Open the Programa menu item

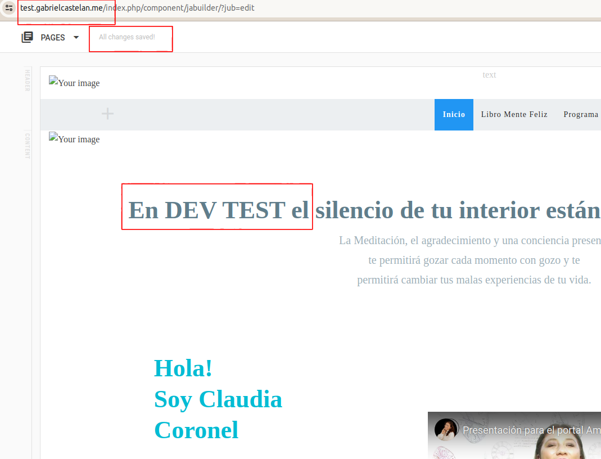(x=581, y=115)
